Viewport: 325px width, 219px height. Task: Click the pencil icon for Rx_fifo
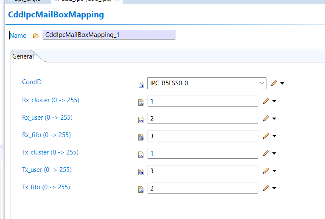click(x=266, y=136)
